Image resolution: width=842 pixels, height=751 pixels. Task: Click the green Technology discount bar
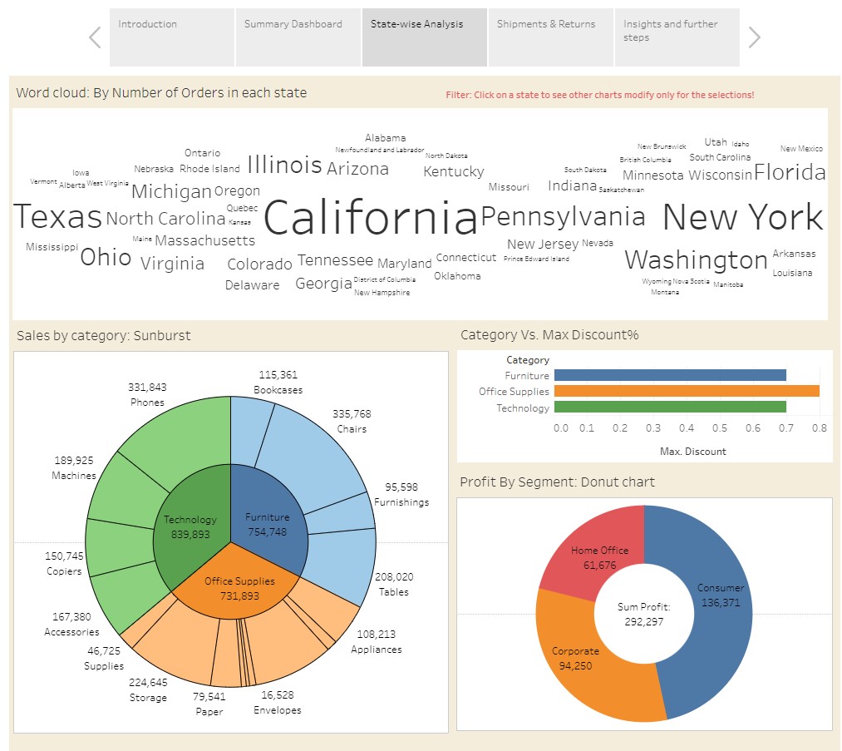tap(669, 408)
